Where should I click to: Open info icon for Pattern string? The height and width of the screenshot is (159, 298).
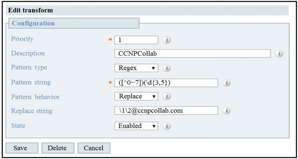click(x=227, y=83)
